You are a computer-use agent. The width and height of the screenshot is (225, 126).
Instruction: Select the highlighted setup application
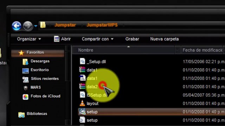(152, 112)
